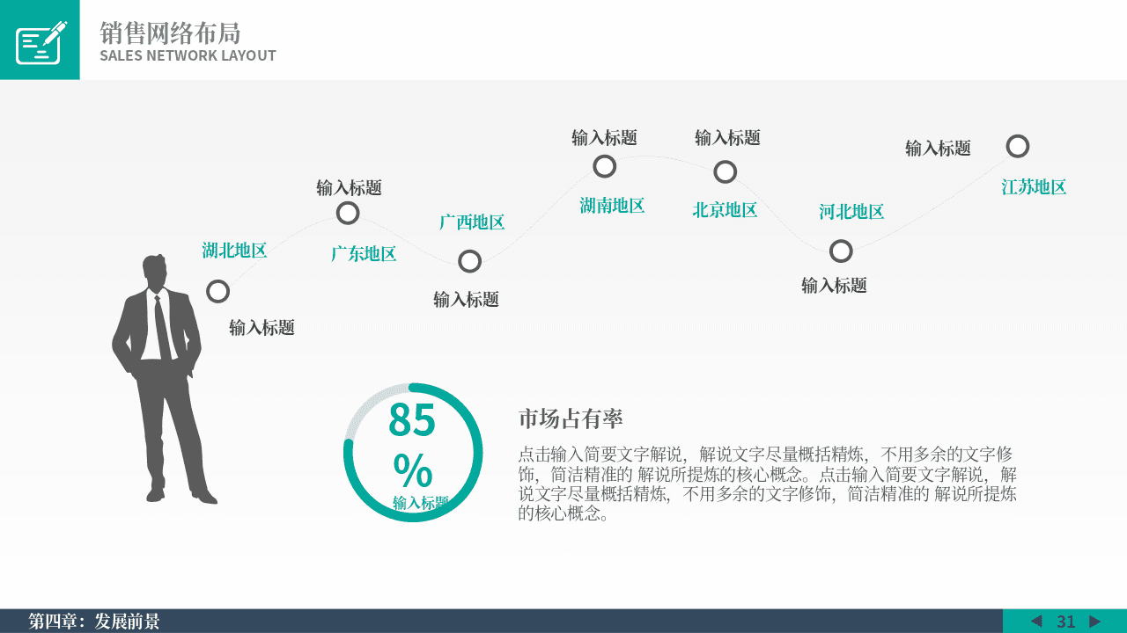The width and height of the screenshot is (1127, 633).
Task: Click the 北京地区 region label
Action: [725, 210]
